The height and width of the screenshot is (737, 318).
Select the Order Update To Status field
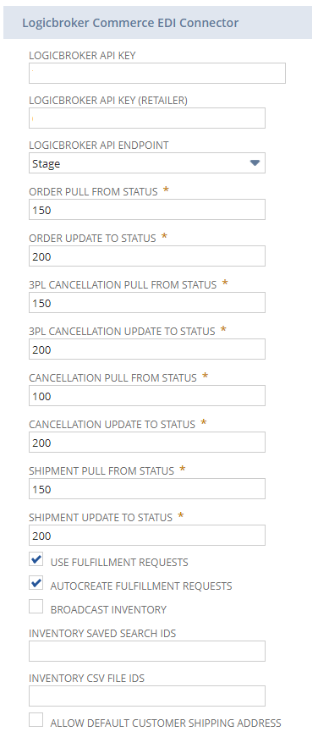[x=147, y=256]
